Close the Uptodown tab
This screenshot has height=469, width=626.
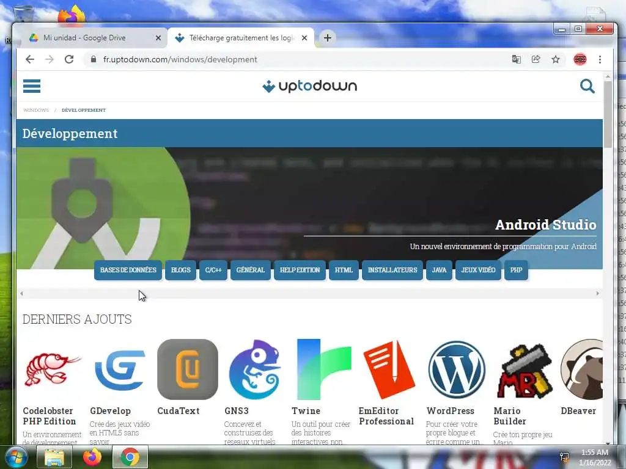coord(304,38)
